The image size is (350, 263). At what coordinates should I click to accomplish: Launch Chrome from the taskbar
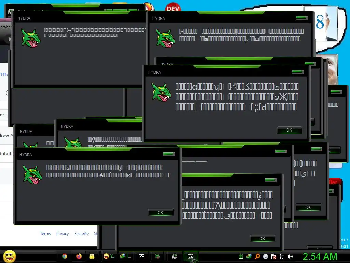coord(65,256)
